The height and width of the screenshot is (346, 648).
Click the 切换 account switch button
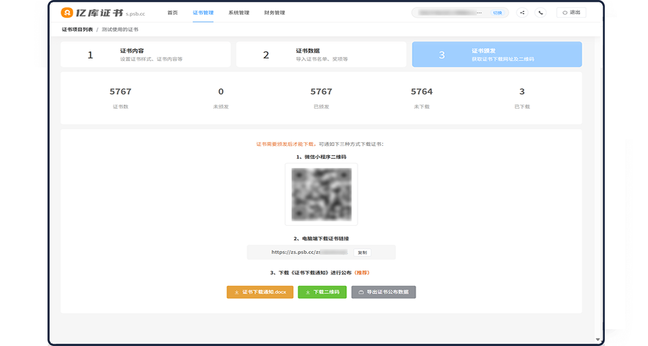point(497,12)
